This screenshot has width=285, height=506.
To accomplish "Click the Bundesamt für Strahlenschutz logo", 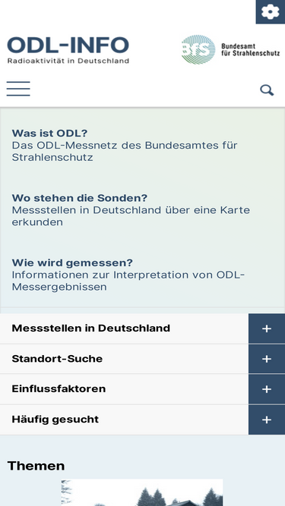I will (x=231, y=50).
